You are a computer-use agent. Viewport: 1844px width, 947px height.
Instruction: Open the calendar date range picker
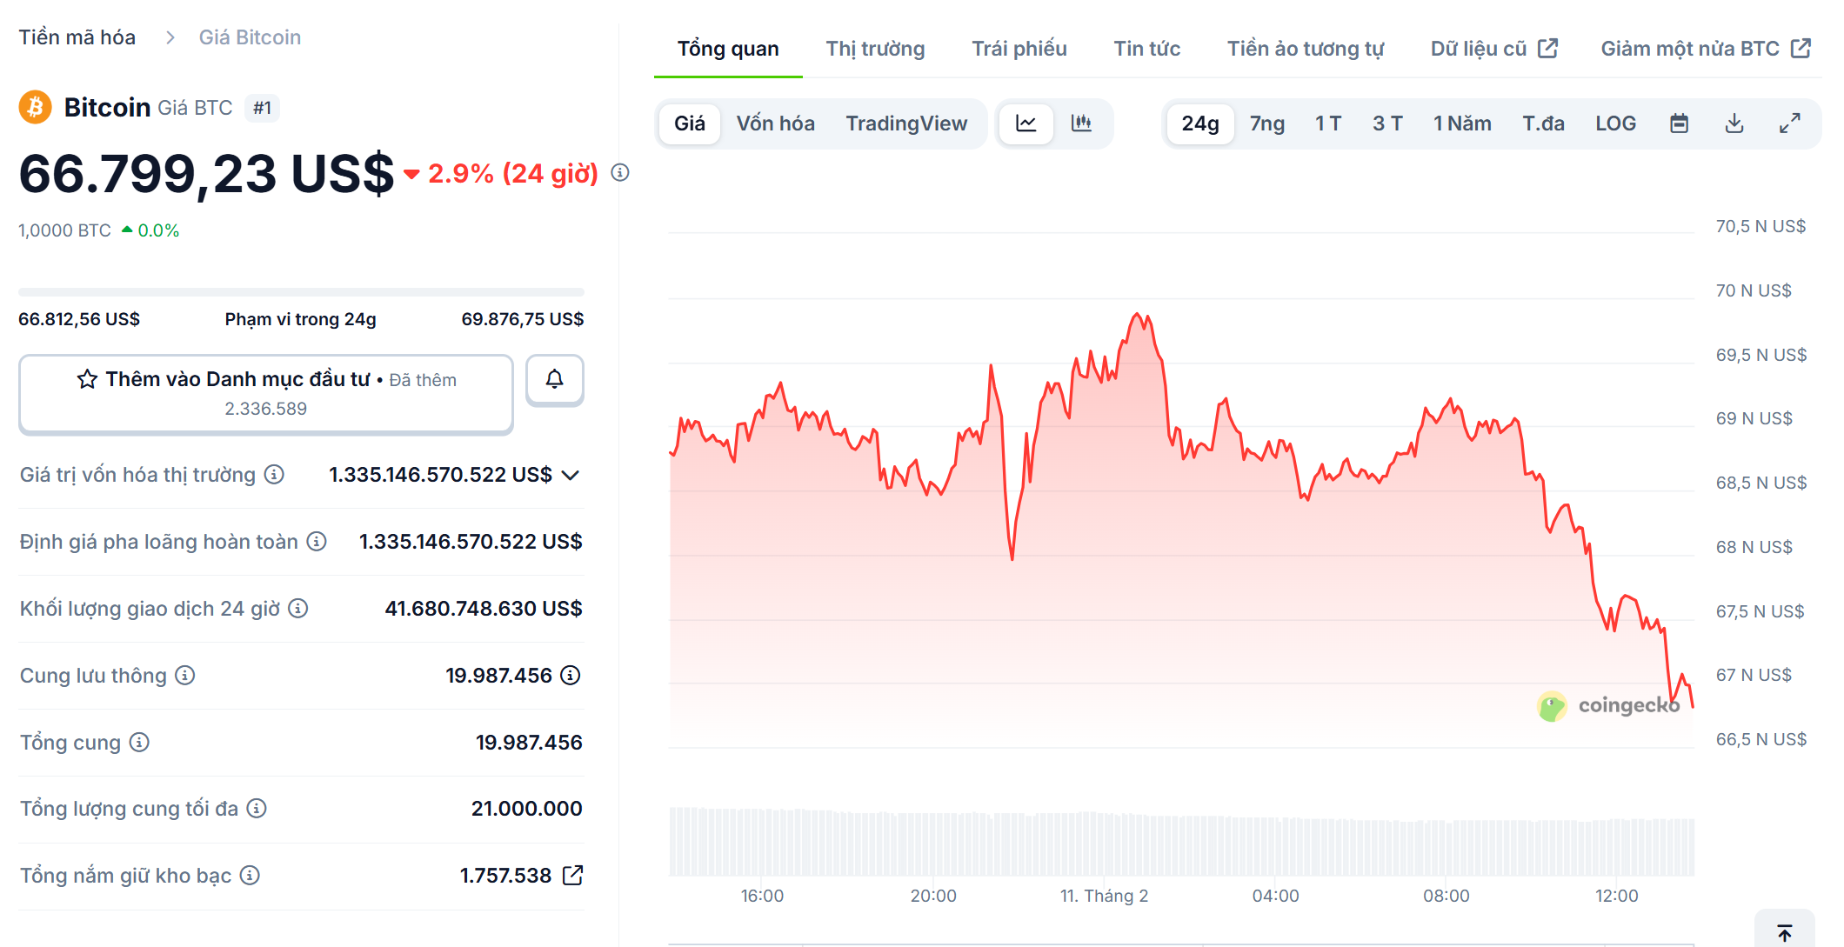pos(1679,123)
